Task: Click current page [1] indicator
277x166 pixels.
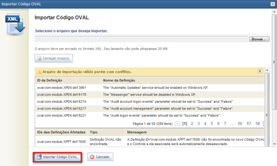Action: tap(185, 124)
